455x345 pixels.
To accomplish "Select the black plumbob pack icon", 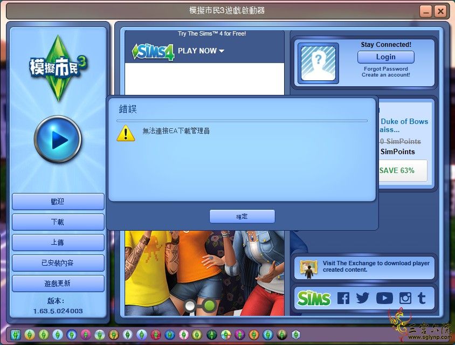I will [282, 335].
